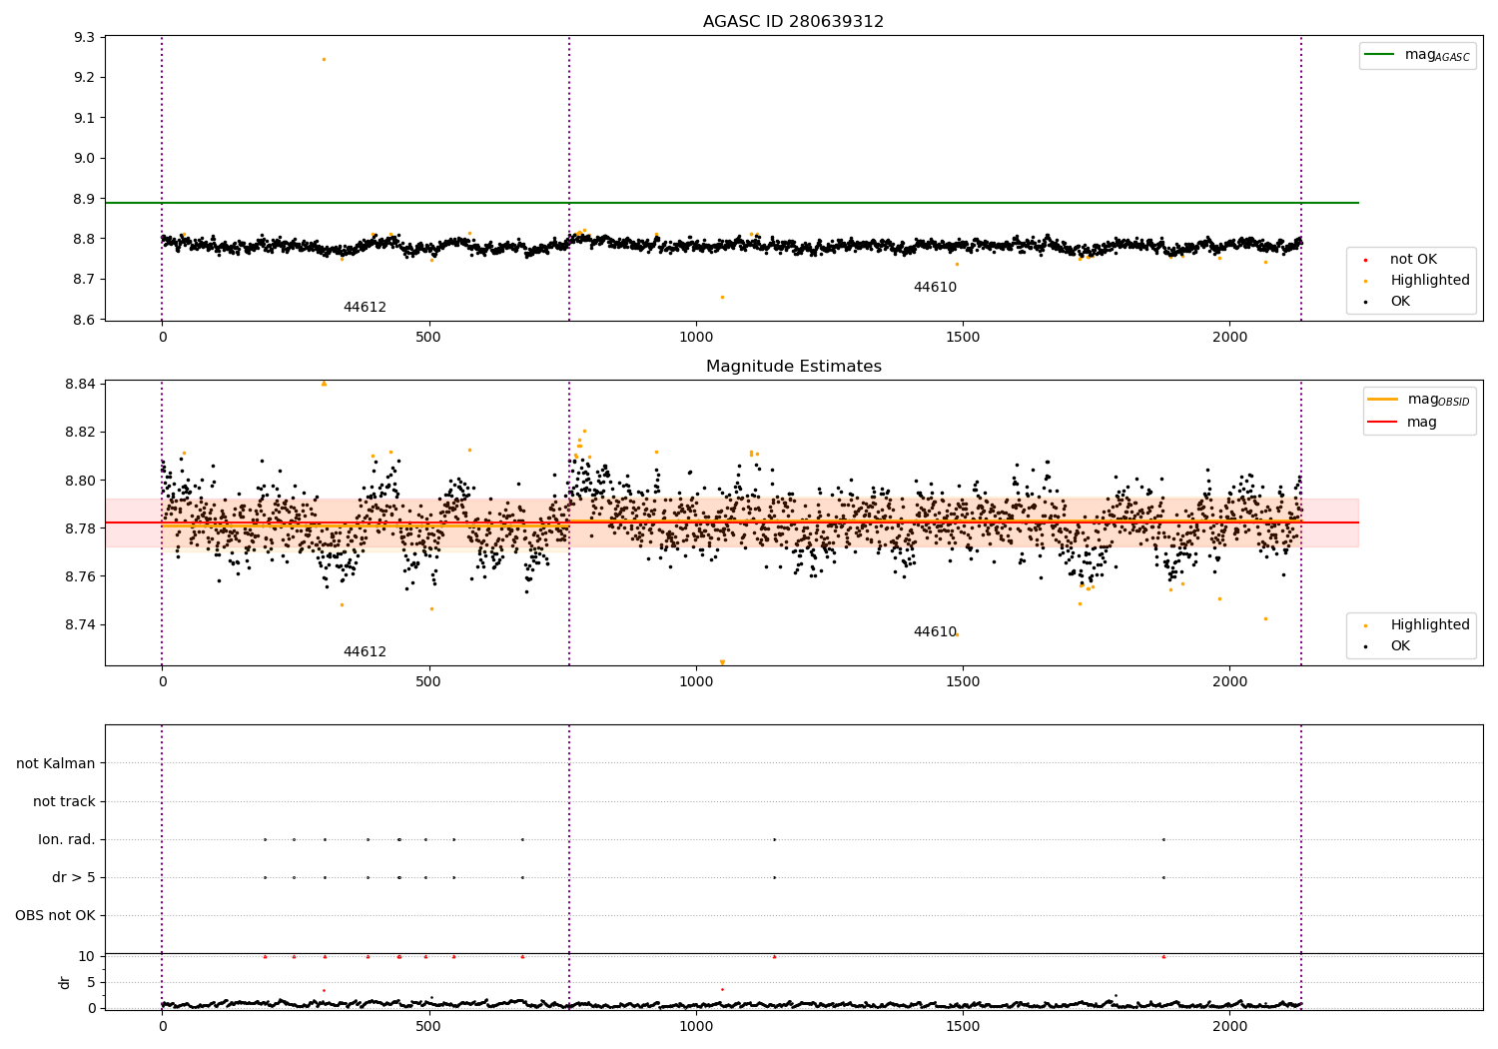This screenshot has width=1498, height=1049.
Task: Click the 44612 label in the top plot
Action: click(x=365, y=308)
